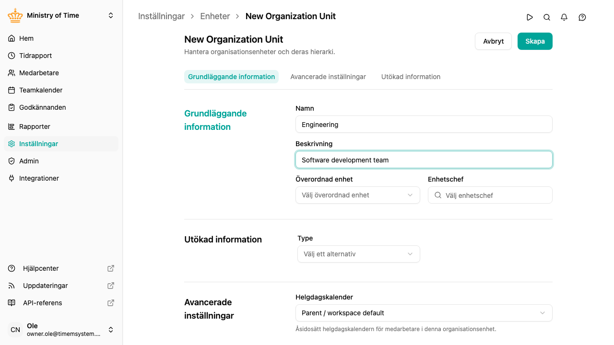Switch to Avancerade inställningar tab
The image size is (614, 345).
[x=328, y=77]
